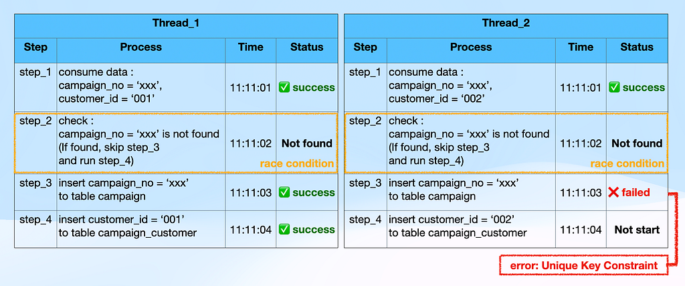685x286 pixels.
Task: Click the green checkmark in Thread_2 step_1
Action: click(614, 88)
